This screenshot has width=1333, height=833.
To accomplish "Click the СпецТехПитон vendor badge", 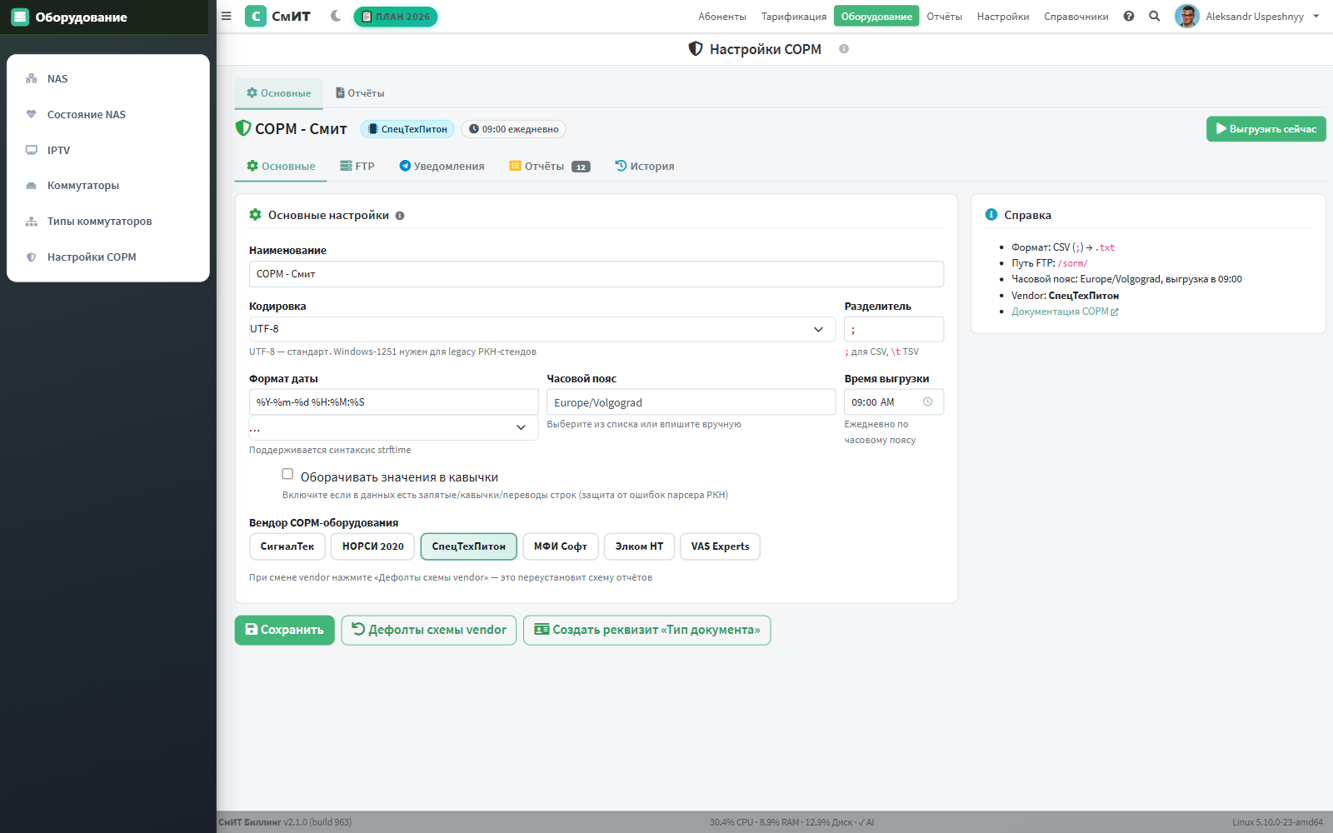I will [x=407, y=129].
